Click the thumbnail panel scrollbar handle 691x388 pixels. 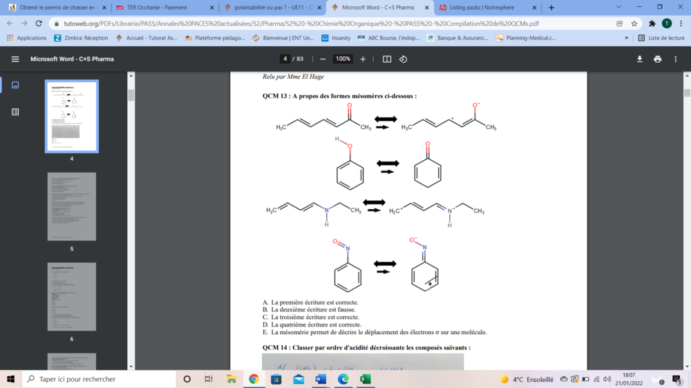coord(131,95)
